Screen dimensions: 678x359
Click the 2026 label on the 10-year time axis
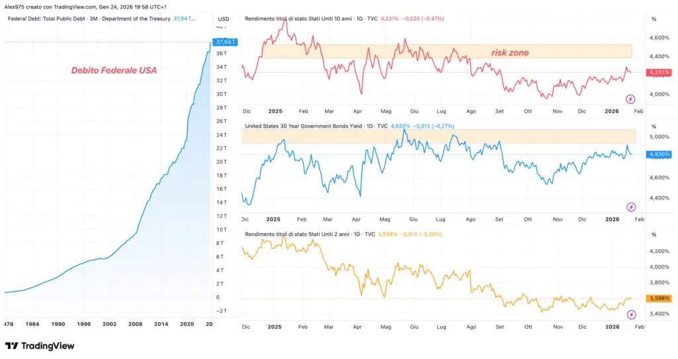pos(612,111)
